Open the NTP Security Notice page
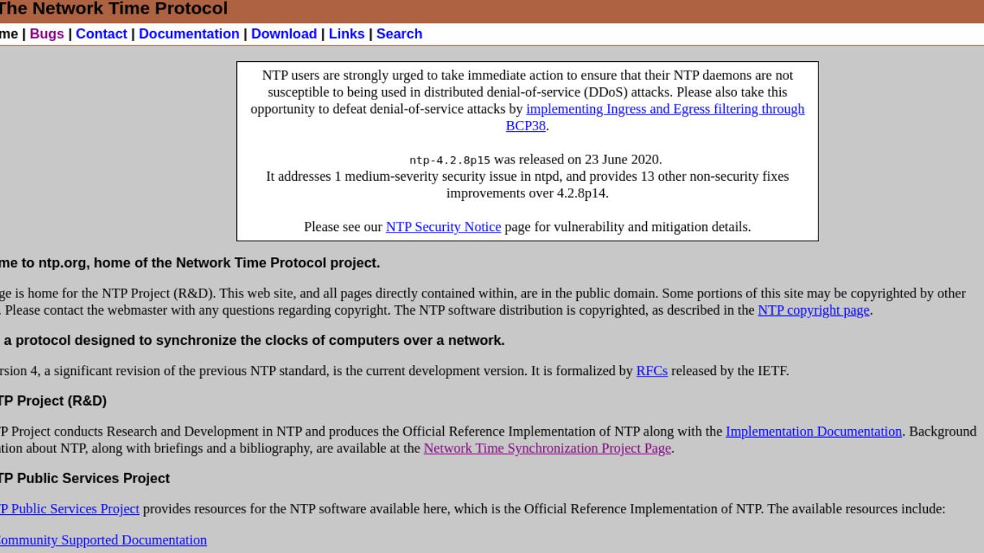The height and width of the screenshot is (553, 984). pyautogui.click(x=443, y=227)
